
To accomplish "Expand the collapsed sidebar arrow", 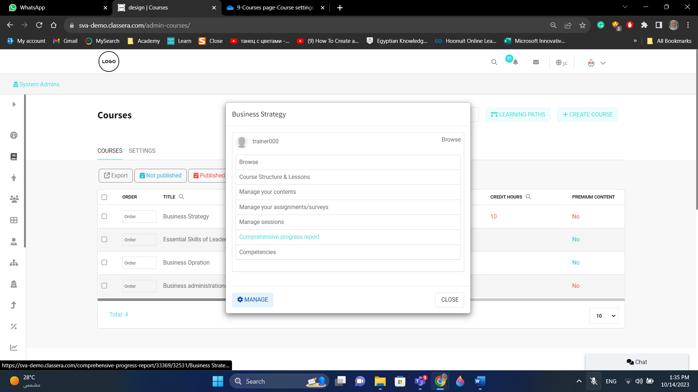I will coord(14,104).
